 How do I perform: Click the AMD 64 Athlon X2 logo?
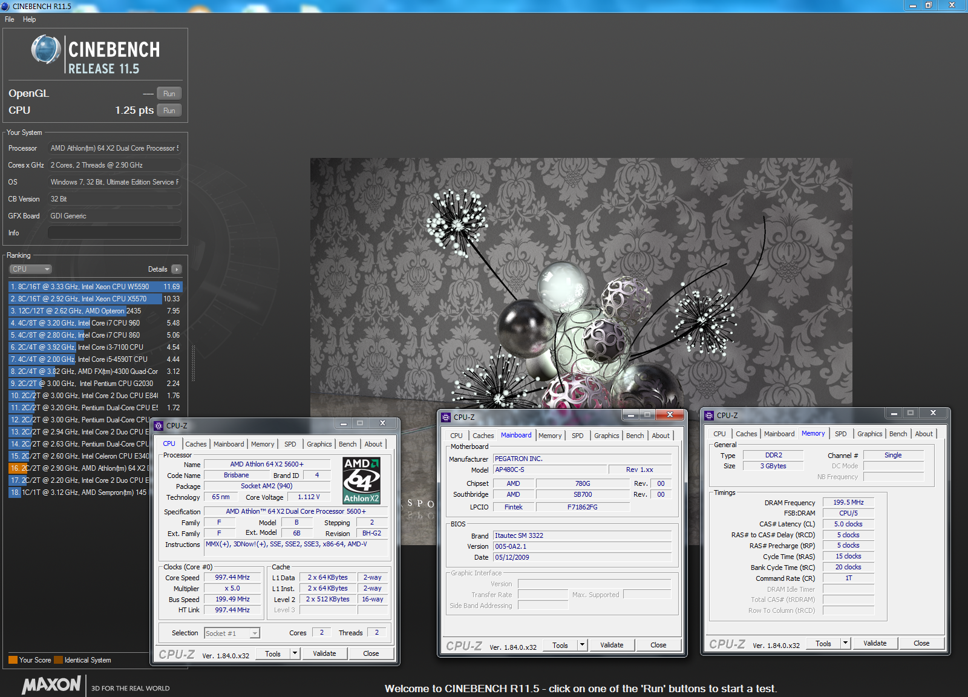point(361,480)
